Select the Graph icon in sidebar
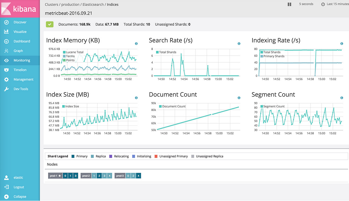Viewport: 349px width, 201px height. (7, 51)
